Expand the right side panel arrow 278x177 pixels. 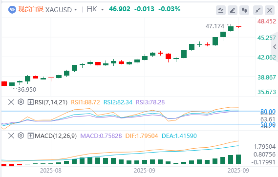click(x=275, y=47)
